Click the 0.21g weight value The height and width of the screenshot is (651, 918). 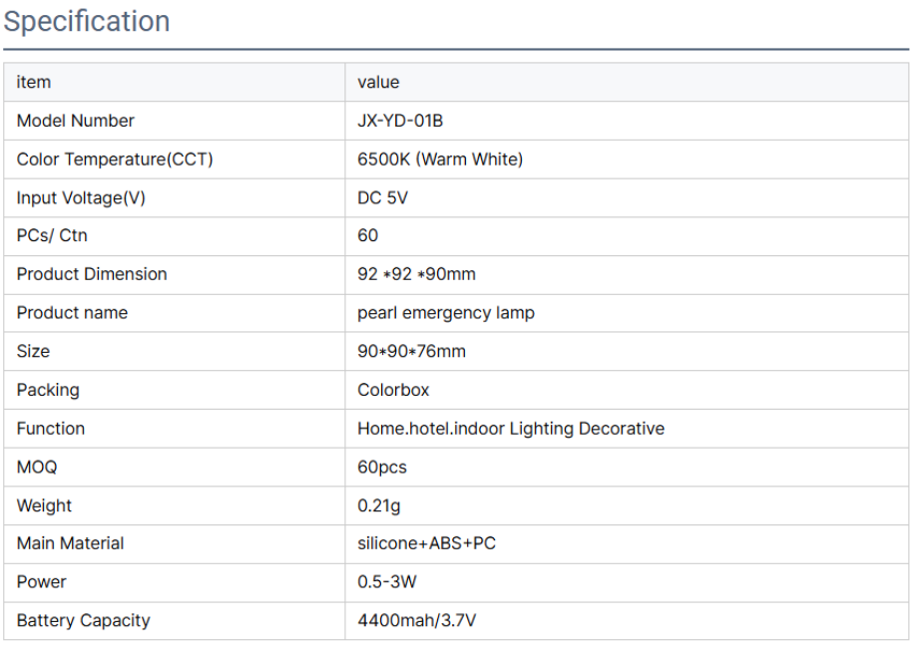point(379,505)
